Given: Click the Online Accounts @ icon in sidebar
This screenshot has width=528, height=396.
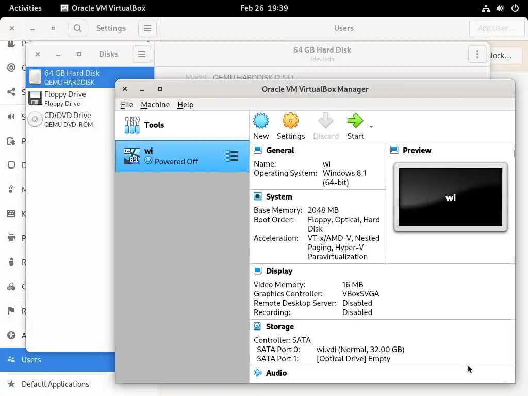Looking at the screenshot, I should click(11, 68).
